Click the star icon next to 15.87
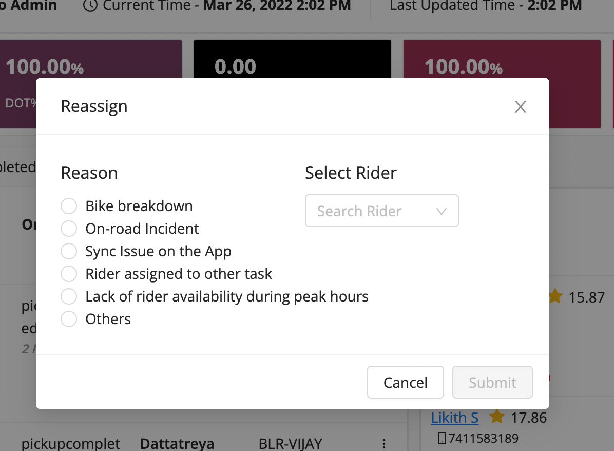The image size is (614, 451). click(x=555, y=296)
